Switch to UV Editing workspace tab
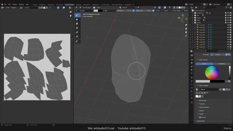 coord(59,5)
